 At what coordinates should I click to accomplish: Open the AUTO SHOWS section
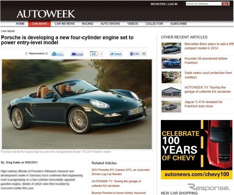110,24
